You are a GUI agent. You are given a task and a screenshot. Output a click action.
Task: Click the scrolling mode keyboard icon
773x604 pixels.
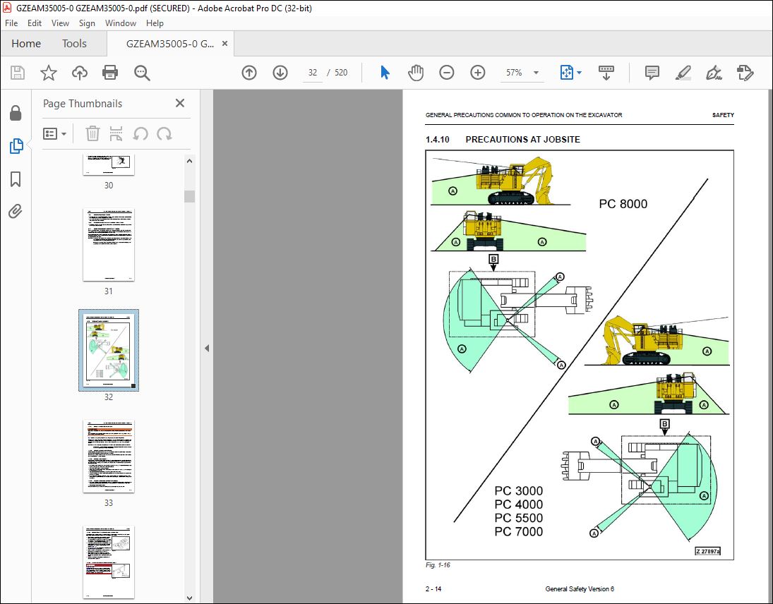606,73
